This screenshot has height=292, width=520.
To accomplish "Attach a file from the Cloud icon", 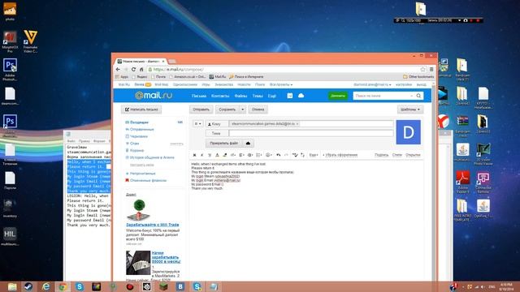I will click(x=248, y=144).
